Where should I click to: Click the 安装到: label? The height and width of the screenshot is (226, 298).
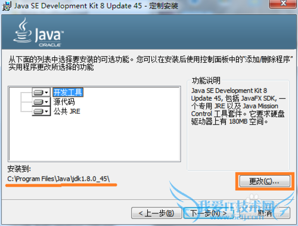click(19, 169)
